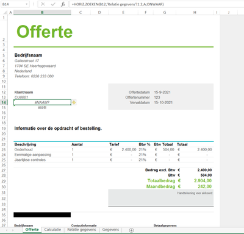Image resolution: width=244 pixels, height=234 pixels.
Task: Select column G header
Action: tap(165, 13)
